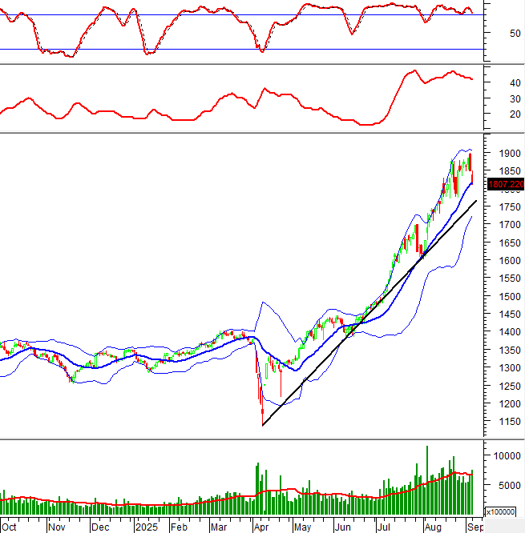The width and height of the screenshot is (525, 533).
Task: Select the 1150 price axis label
Action: pos(507,422)
